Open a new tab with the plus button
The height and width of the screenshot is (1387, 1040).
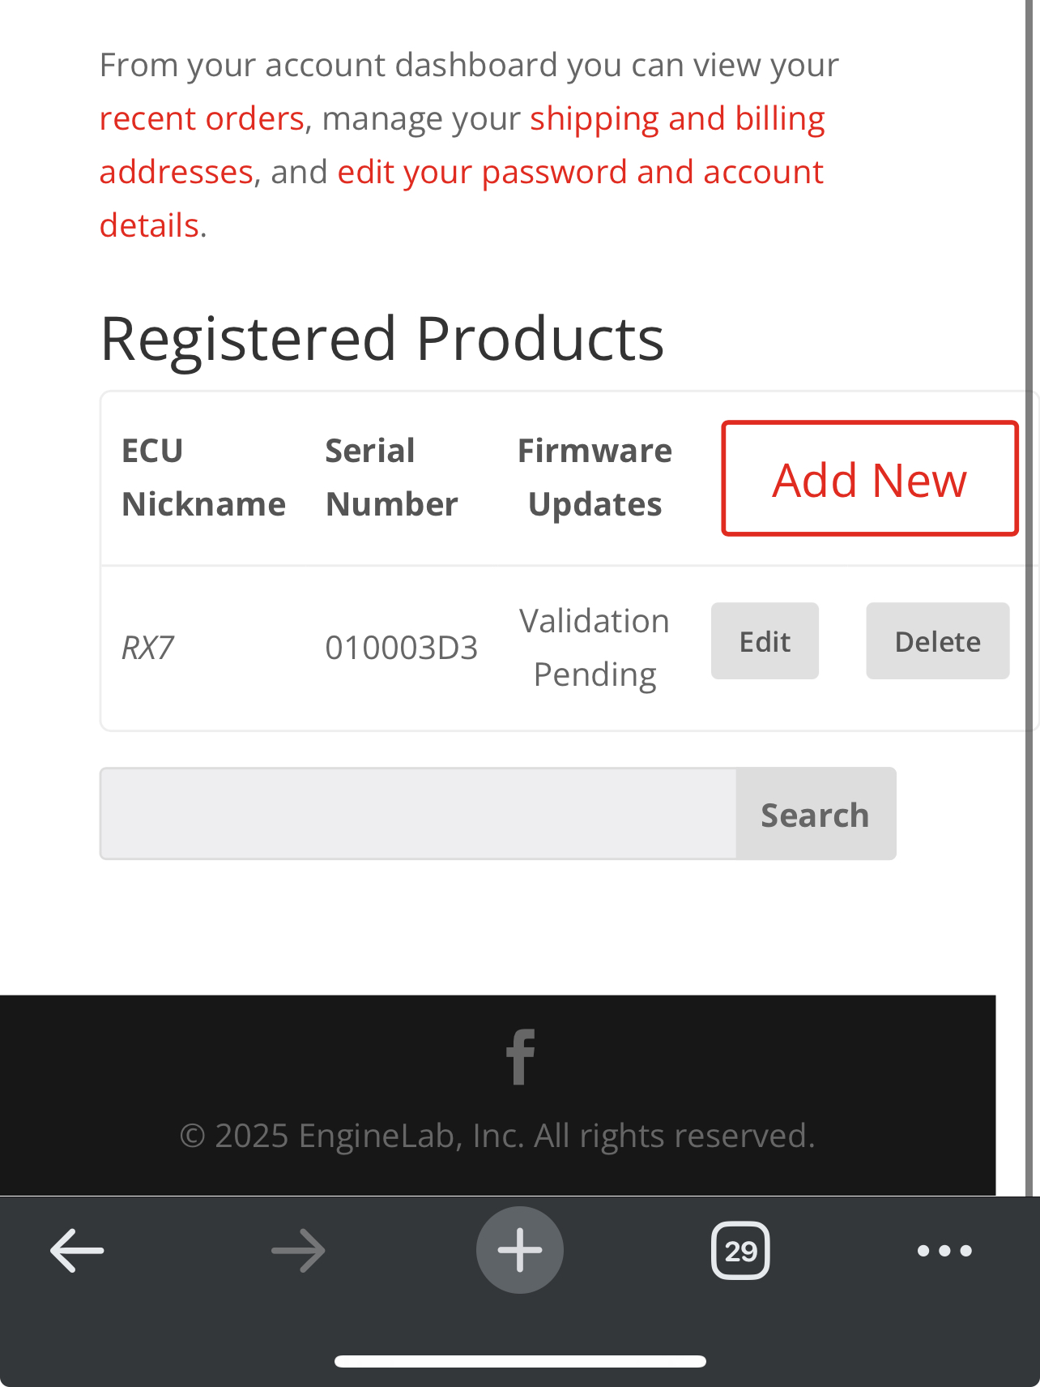pos(519,1250)
